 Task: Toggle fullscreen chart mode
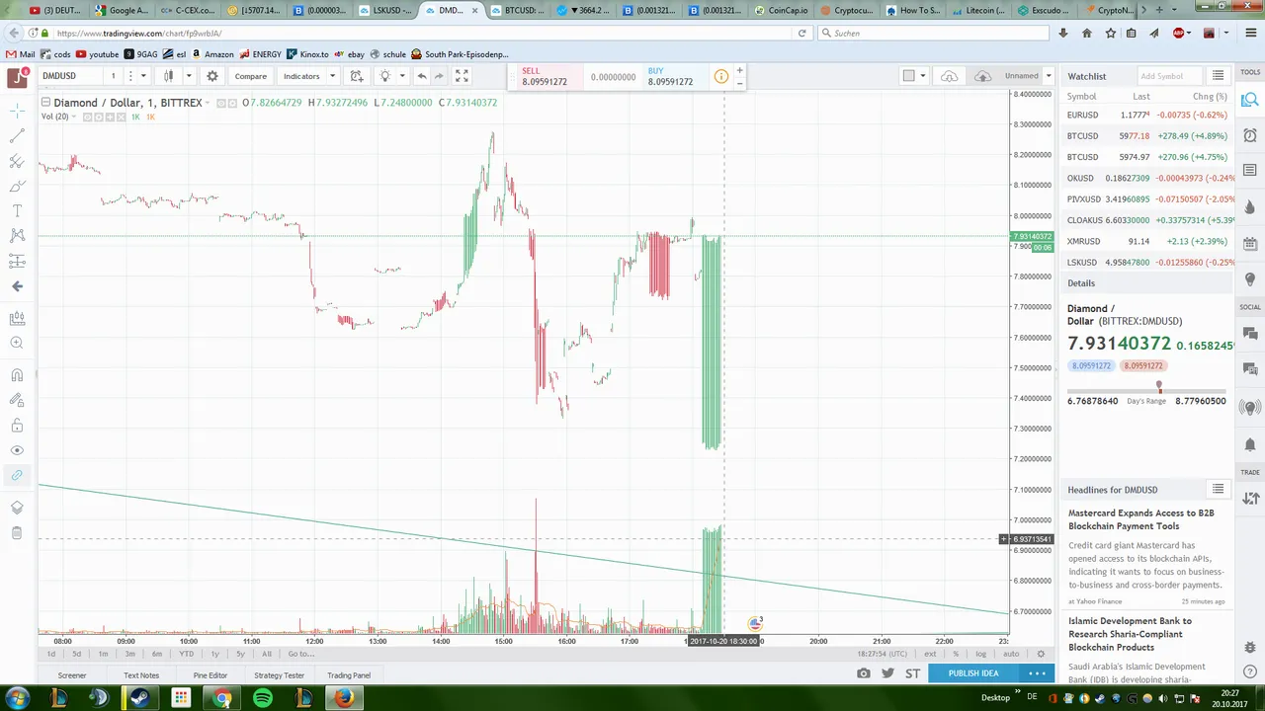[x=462, y=76]
